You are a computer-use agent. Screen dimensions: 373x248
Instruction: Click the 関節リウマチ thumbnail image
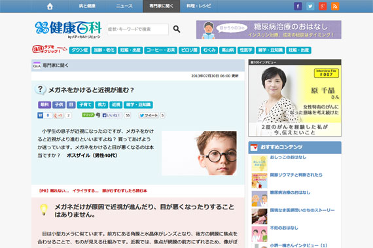click(x=259, y=181)
